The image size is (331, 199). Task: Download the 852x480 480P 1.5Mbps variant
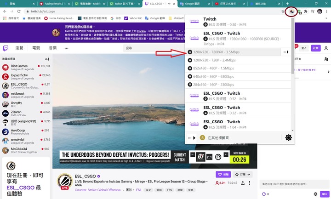[x=238, y=68]
